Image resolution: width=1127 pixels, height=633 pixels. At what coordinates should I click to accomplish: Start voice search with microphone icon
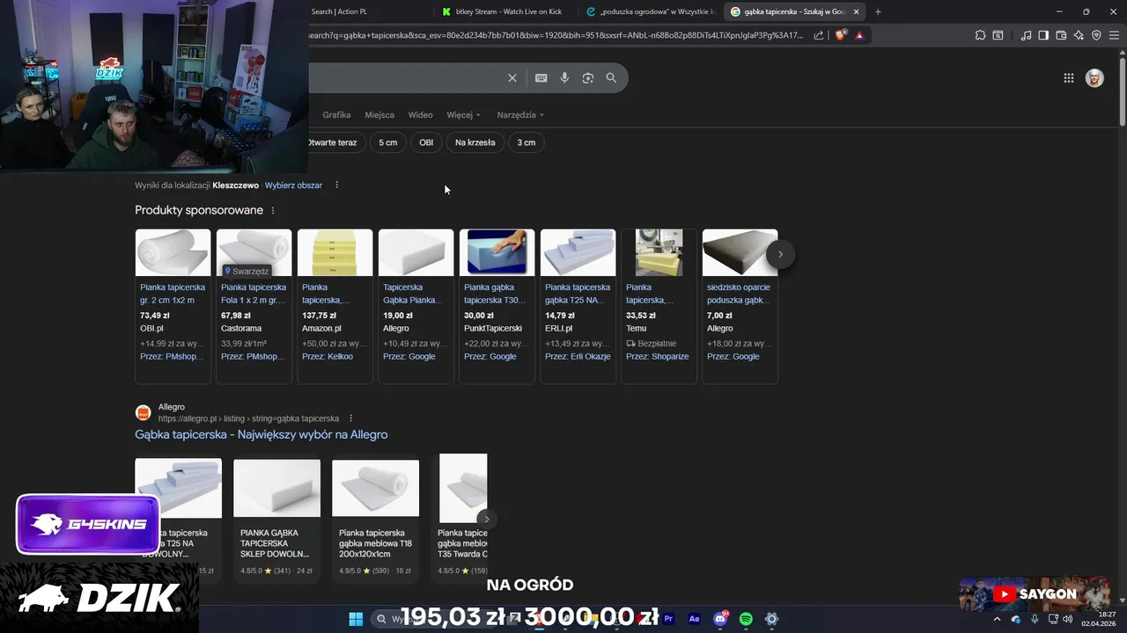click(x=564, y=78)
